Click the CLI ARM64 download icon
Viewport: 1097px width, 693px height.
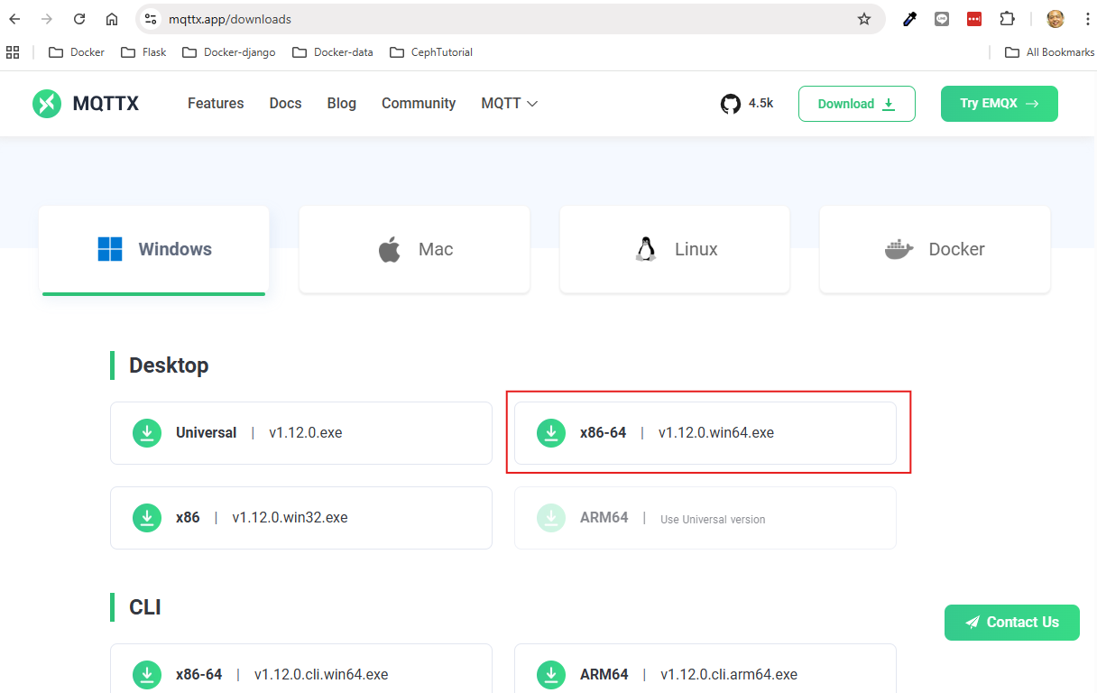[x=551, y=674]
